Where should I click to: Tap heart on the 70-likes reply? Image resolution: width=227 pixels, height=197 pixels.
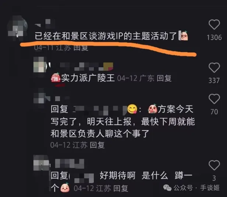click(214, 98)
